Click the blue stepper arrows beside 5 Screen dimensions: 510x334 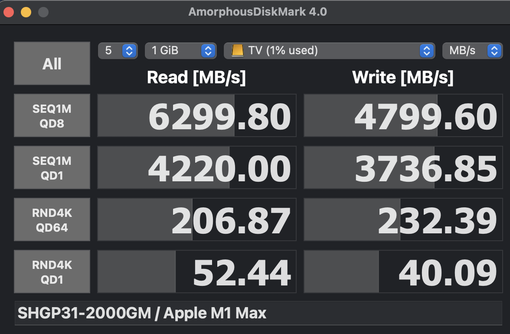pyautogui.click(x=129, y=51)
